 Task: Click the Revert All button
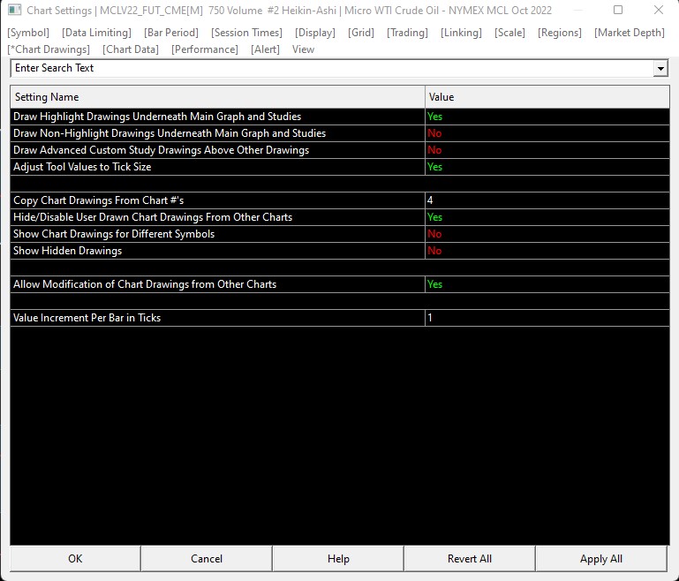pyautogui.click(x=470, y=559)
